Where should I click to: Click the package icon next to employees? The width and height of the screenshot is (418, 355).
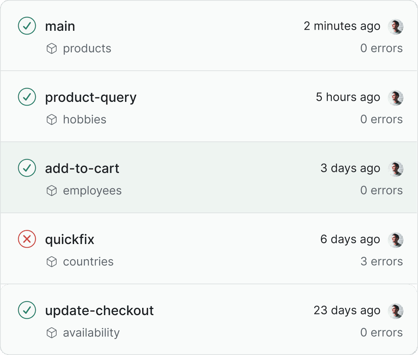tap(51, 190)
